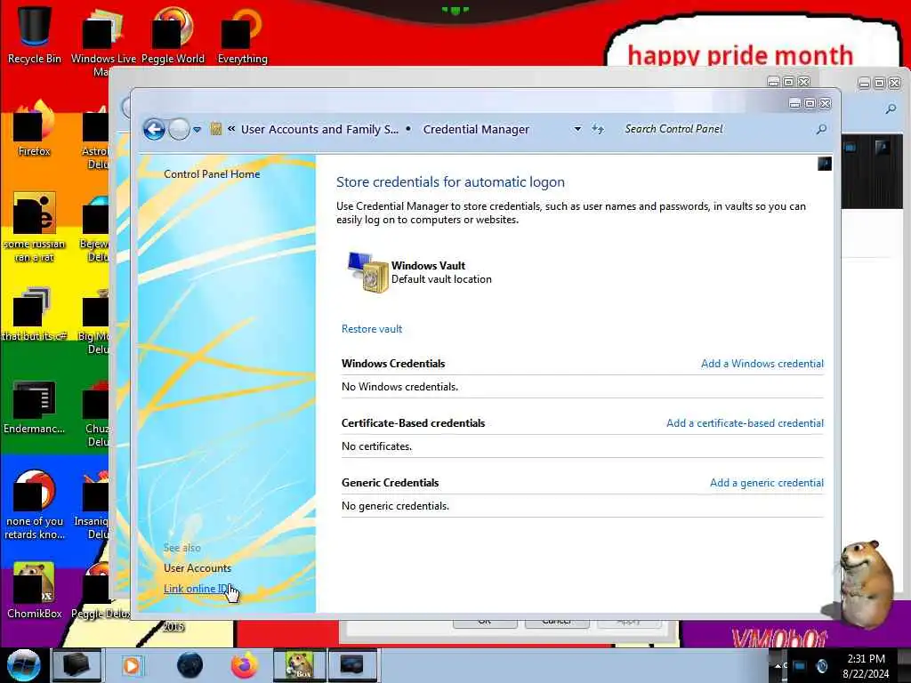Click the Firefox taskbar icon
Image resolution: width=911 pixels, height=683 pixels.
point(245,665)
